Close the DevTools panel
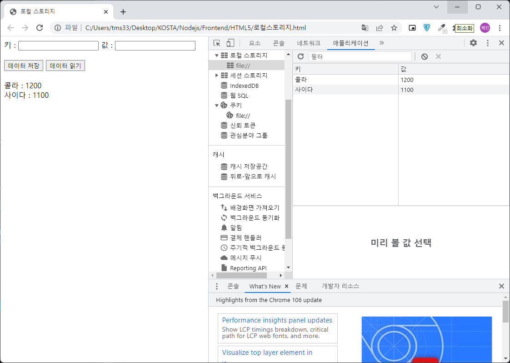The width and height of the screenshot is (510, 363). tap(501, 43)
